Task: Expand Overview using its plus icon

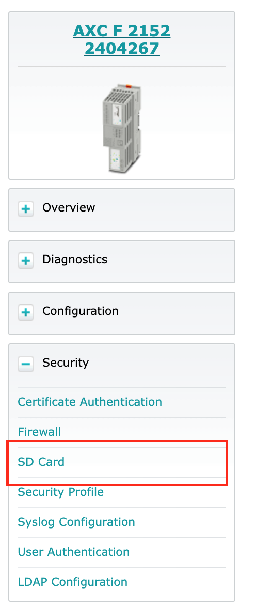Action: [x=26, y=209]
